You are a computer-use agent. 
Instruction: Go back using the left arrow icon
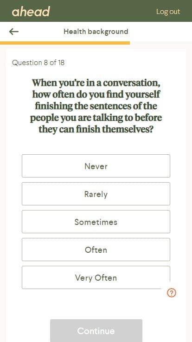tap(14, 32)
